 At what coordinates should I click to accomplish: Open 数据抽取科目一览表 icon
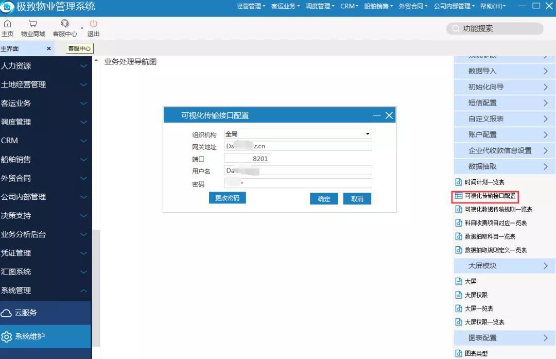(459, 236)
